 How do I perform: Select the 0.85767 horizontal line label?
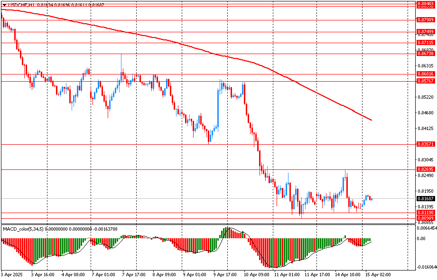click(425, 81)
